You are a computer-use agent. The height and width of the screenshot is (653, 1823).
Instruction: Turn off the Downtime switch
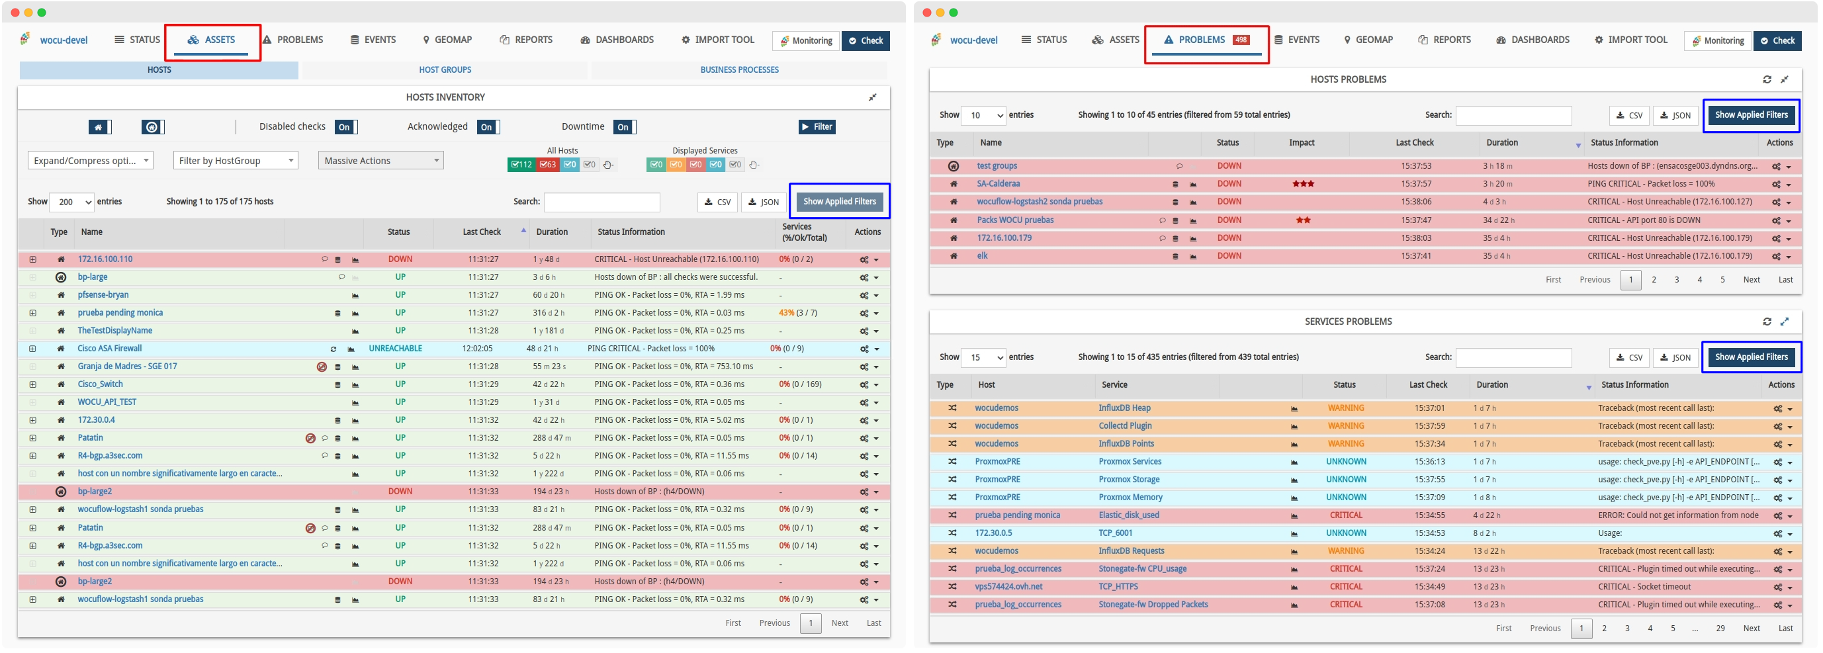[x=625, y=127]
